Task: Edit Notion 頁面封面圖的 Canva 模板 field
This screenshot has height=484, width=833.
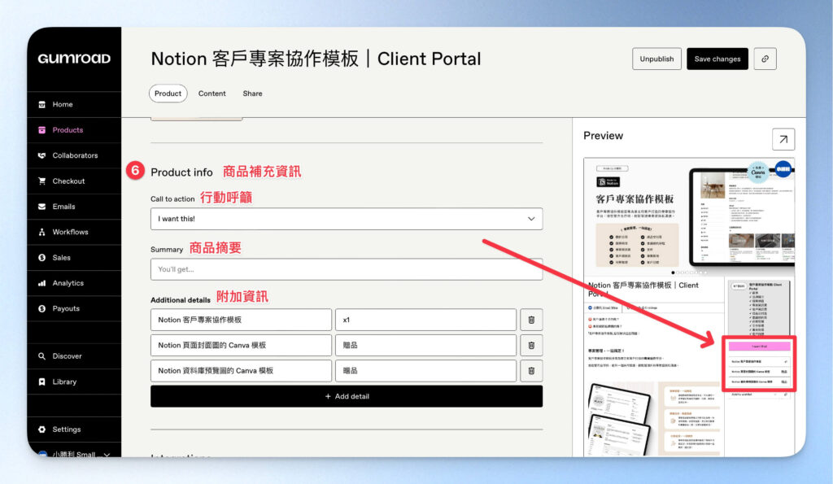Action: pyautogui.click(x=241, y=346)
